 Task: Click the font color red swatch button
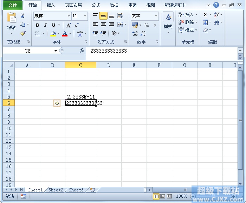point(65,34)
